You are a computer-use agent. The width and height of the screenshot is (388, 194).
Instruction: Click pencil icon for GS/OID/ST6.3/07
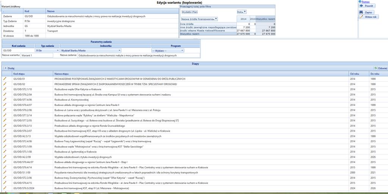[5, 130]
